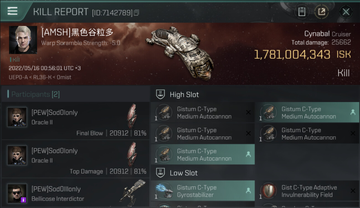Click Low Slot section header icon
Viewport: 360px width, 208px height.
tap(160, 173)
